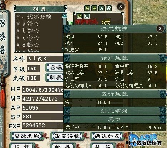
Task: Click the clock icon above 保护时间
Action: click(87, 16)
